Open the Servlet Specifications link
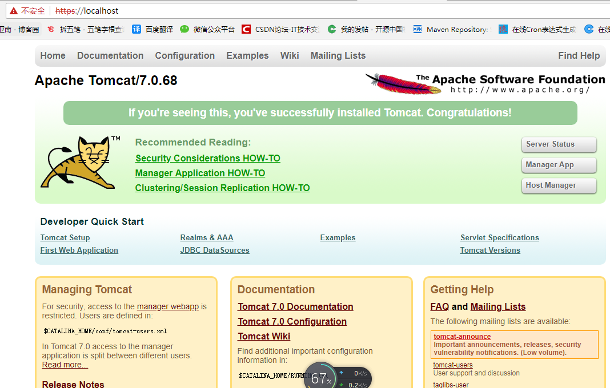This screenshot has width=610, height=388. [x=500, y=237]
